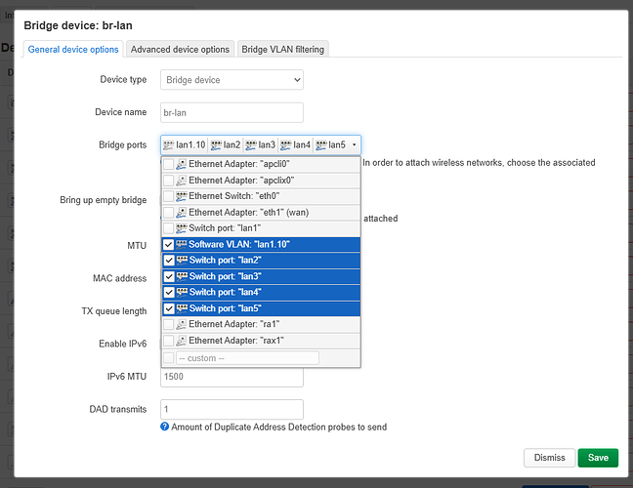Click the 'Bridge device: br-lan' heading
The image size is (633, 488).
point(78,25)
